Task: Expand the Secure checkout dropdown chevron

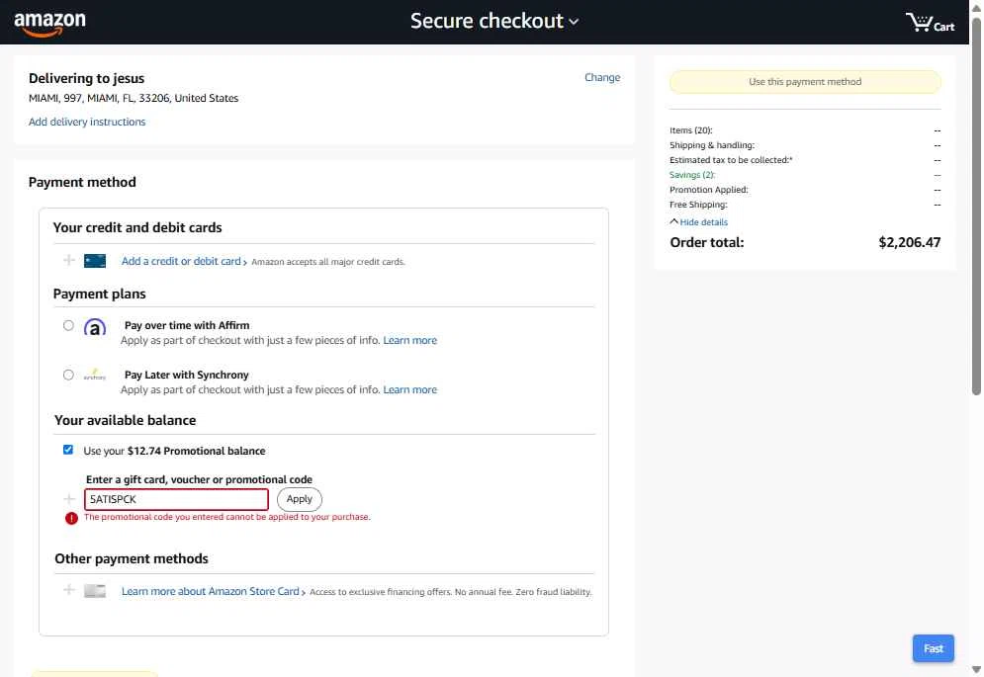Action: pyautogui.click(x=574, y=22)
